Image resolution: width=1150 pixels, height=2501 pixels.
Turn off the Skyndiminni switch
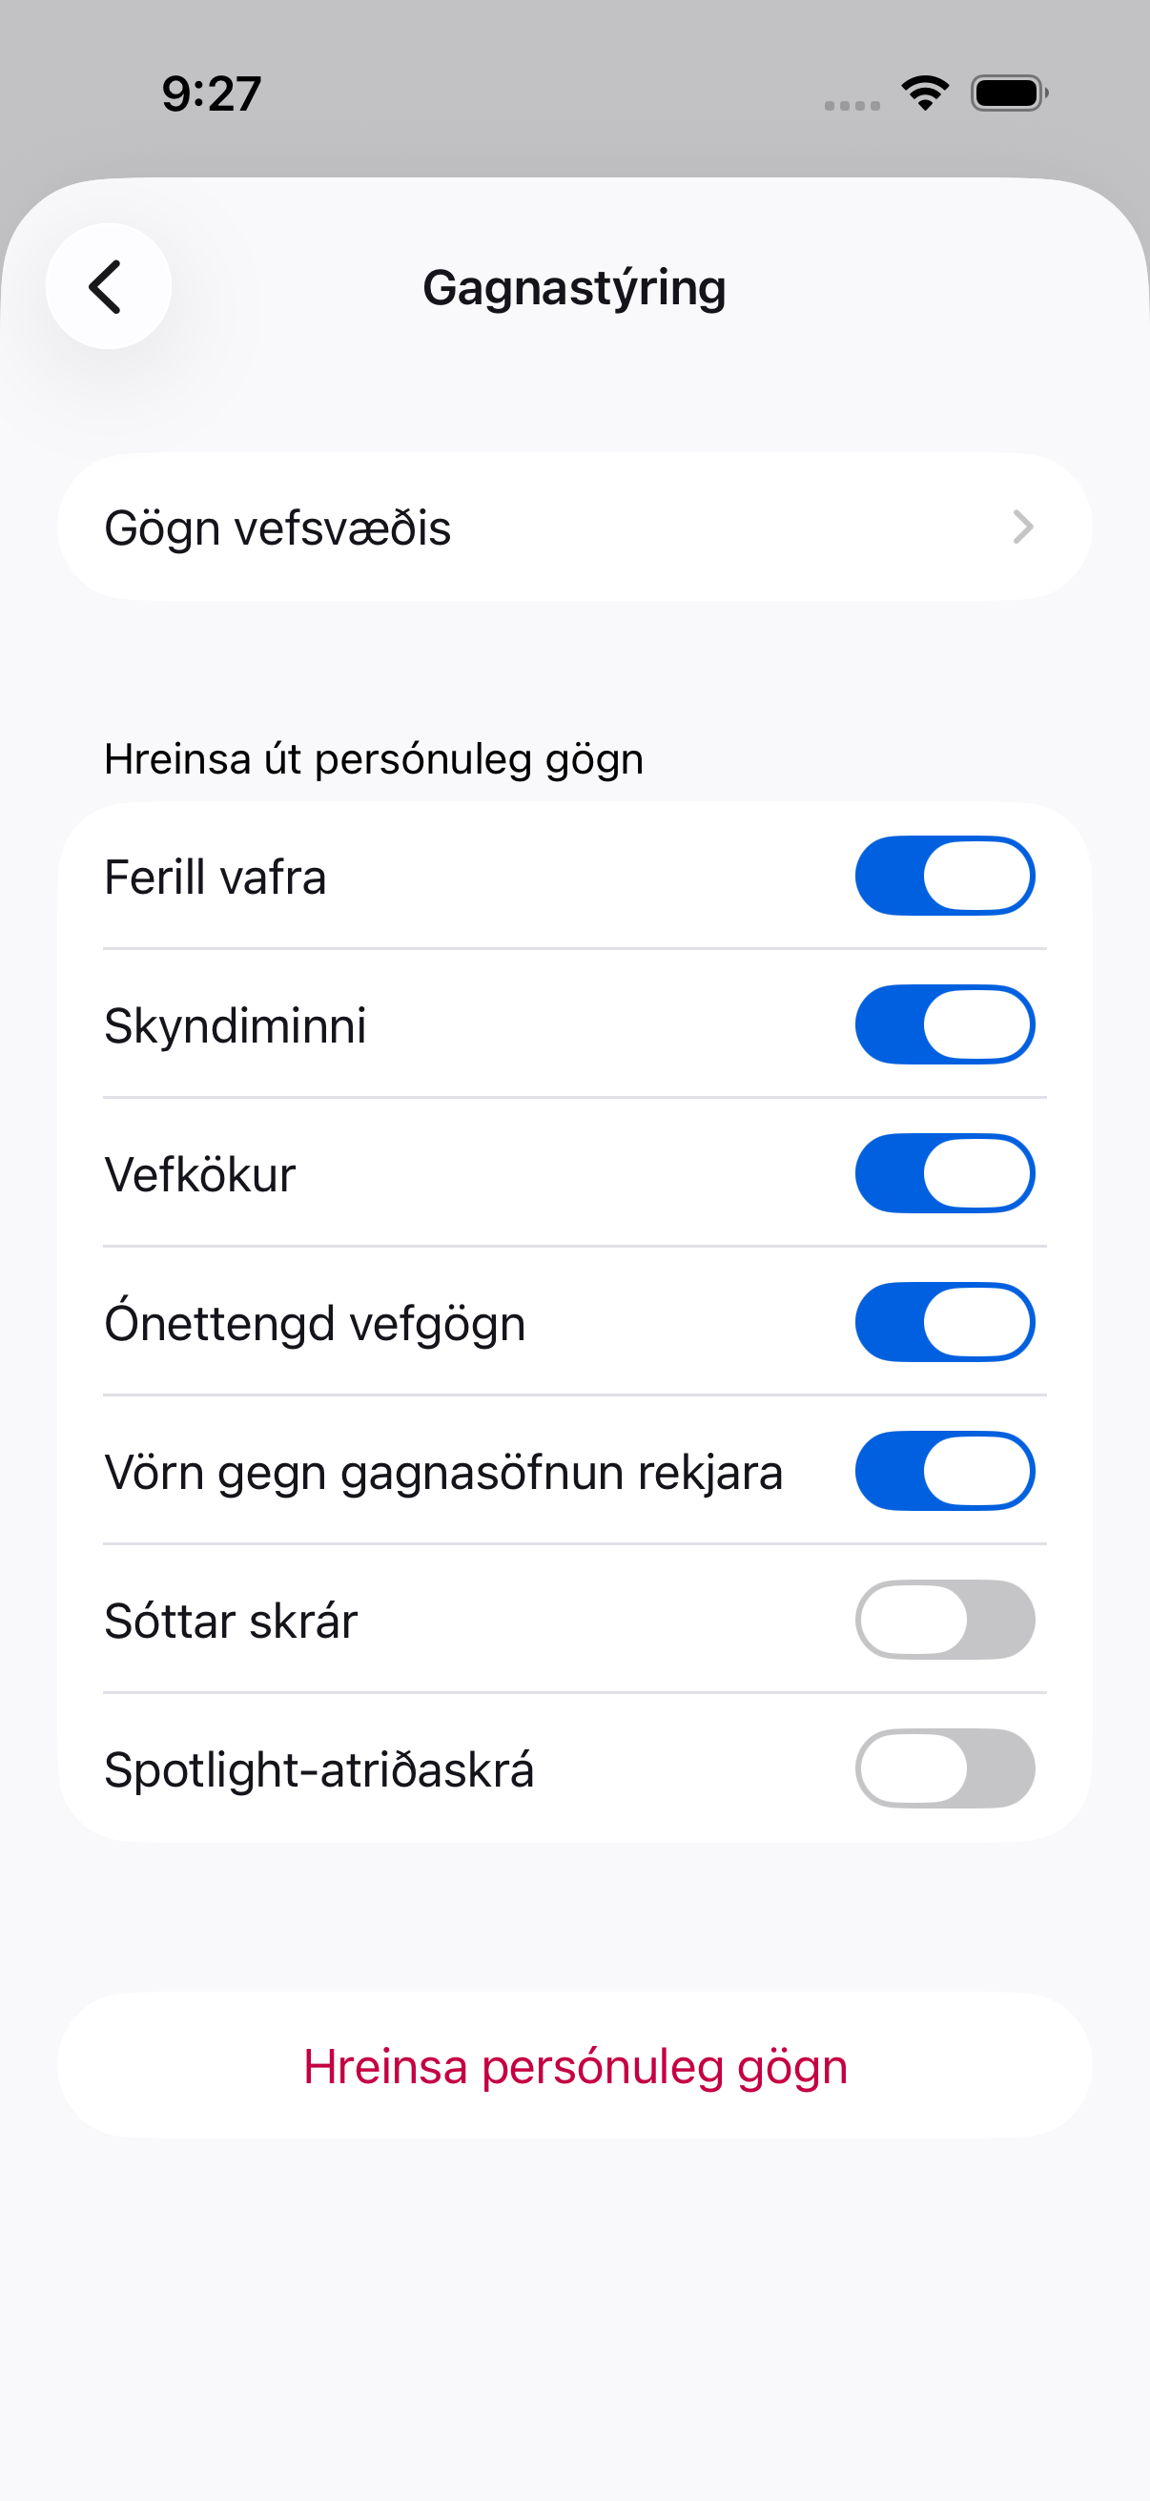point(944,1024)
